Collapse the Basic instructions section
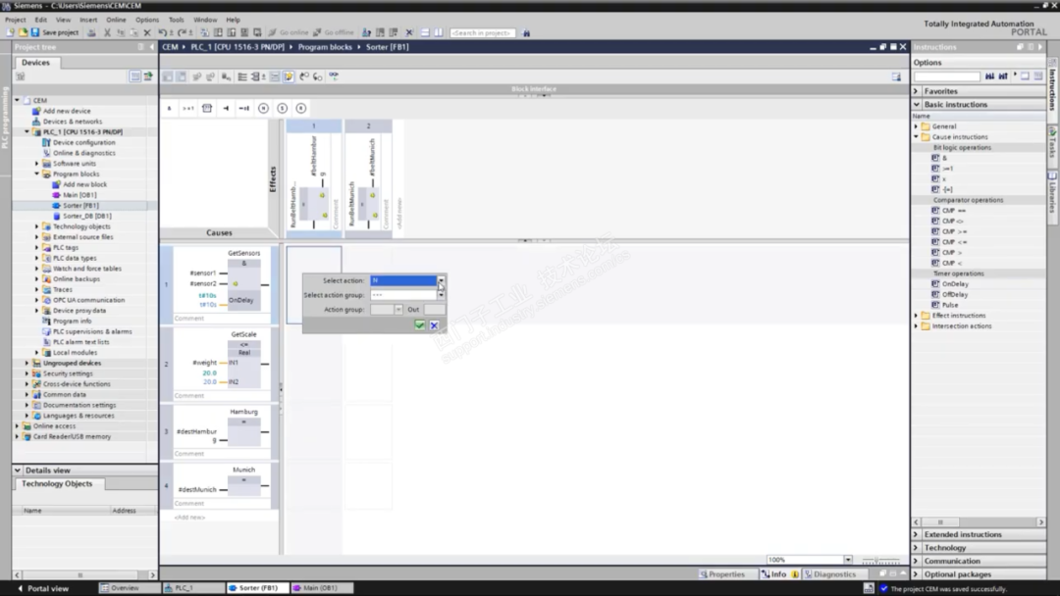This screenshot has height=596, width=1060. click(917, 104)
